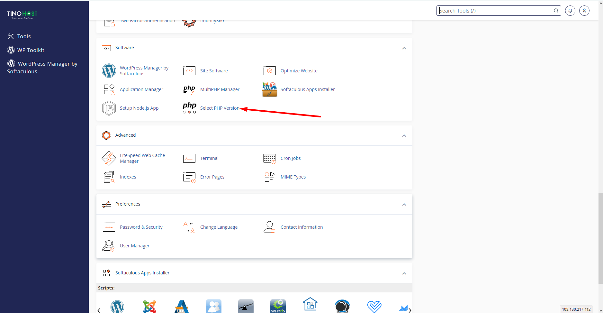Viewport: 603px width, 313px height.
Task: Select the seesaw balance script icon
Action: pos(246,306)
